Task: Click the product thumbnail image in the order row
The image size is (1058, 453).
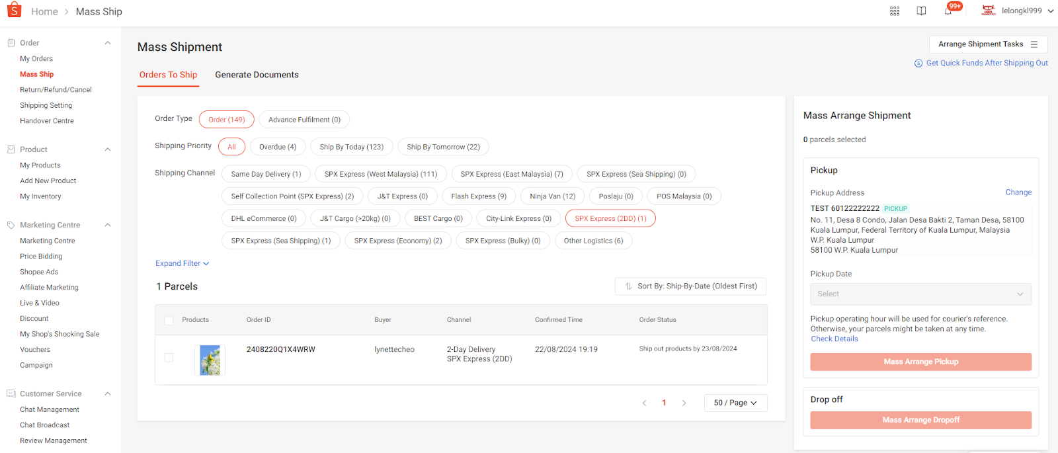Action: point(210,360)
